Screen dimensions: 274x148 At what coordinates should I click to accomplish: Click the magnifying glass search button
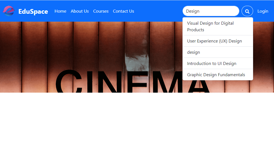[247, 11]
